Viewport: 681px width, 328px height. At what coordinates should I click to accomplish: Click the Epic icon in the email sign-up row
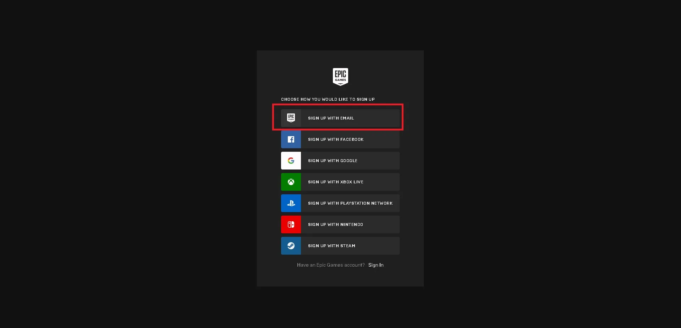click(x=291, y=118)
